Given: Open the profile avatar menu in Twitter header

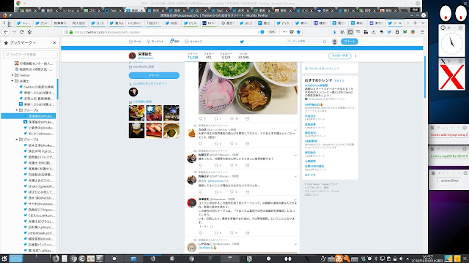Looking at the screenshot, I should [335, 42].
